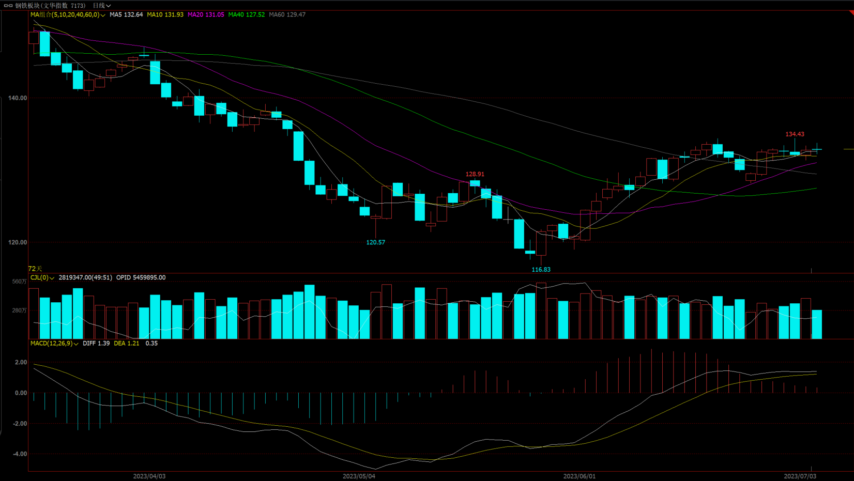This screenshot has height=481, width=854.
Task: Click the 2.00 MACD axis label
Action: [21, 363]
